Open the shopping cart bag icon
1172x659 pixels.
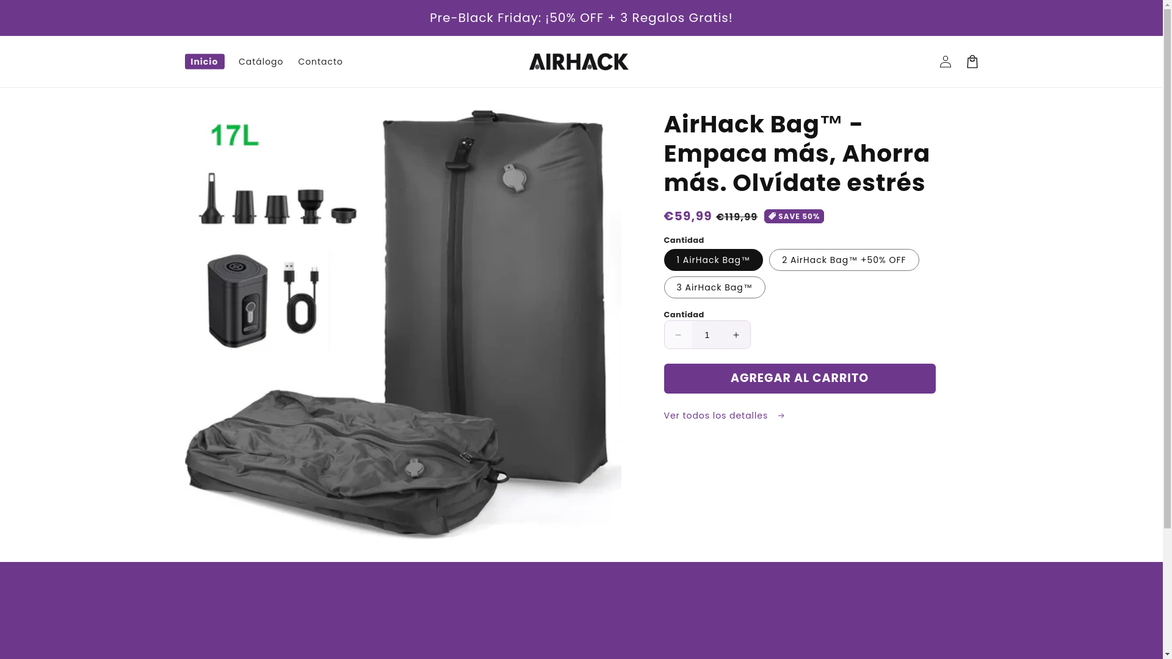(x=972, y=62)
